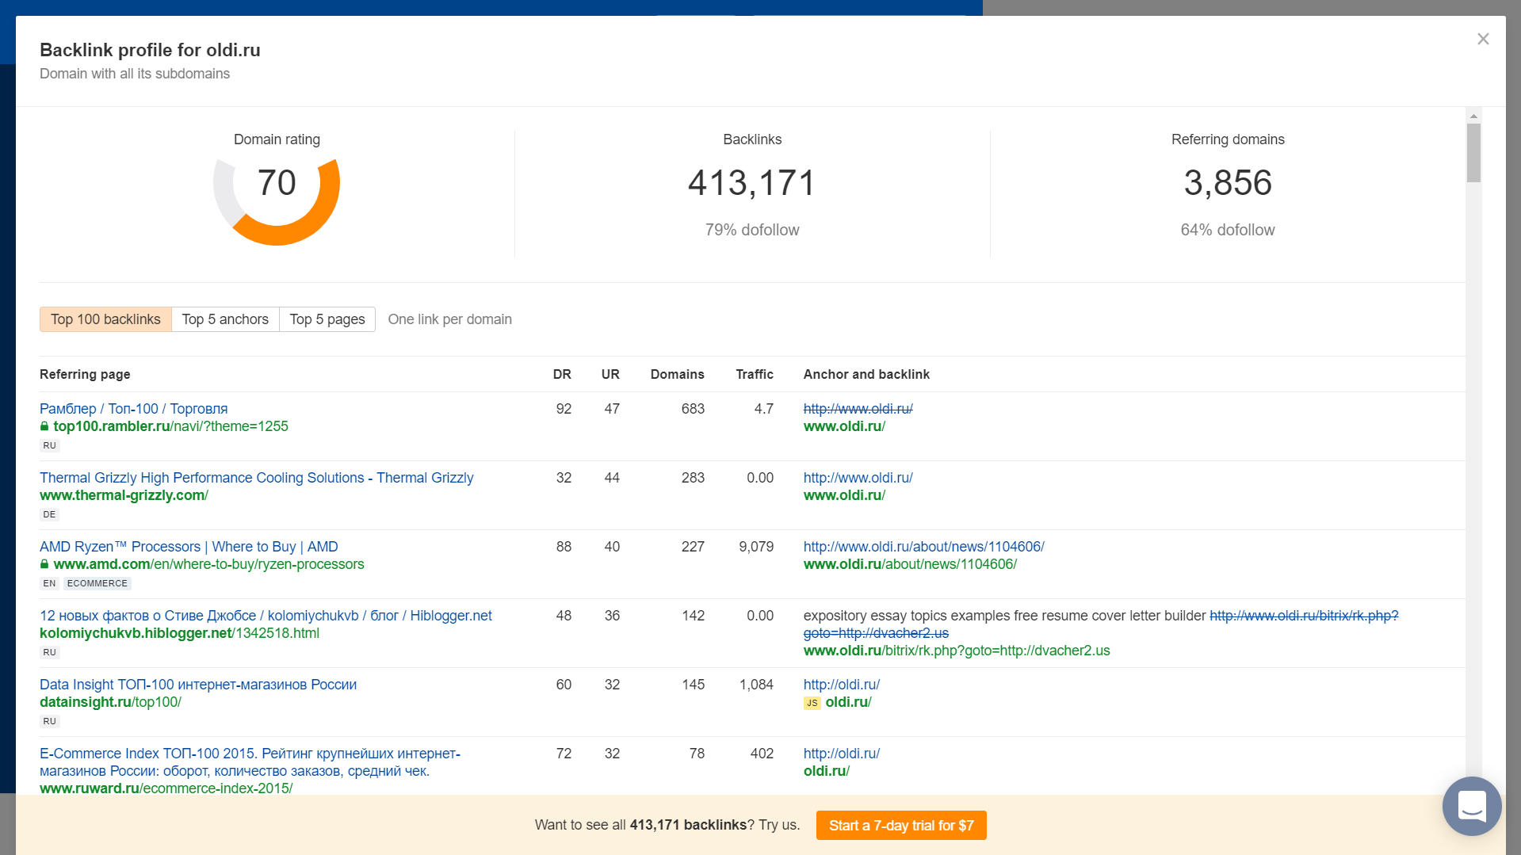The height and width of the screenshot is (855, 1521).
Task: Open the Рамблер Топ-100 Торговля link
Action: 133,409
